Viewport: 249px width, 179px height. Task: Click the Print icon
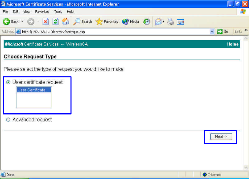click(x=170, y=22)
